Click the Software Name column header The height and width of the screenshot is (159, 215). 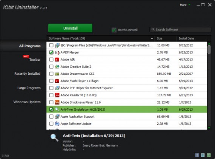(x=67, y=39)
